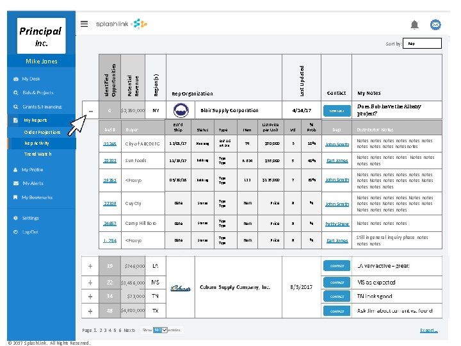Select Log Out in sidebar

[30, 232]
